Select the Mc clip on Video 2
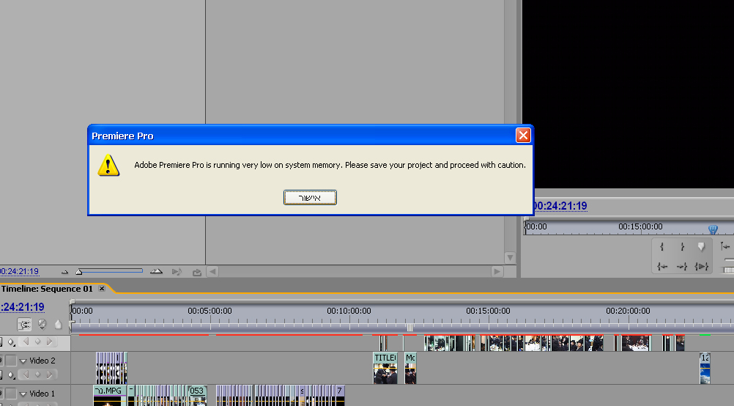 tap(410, 368)
